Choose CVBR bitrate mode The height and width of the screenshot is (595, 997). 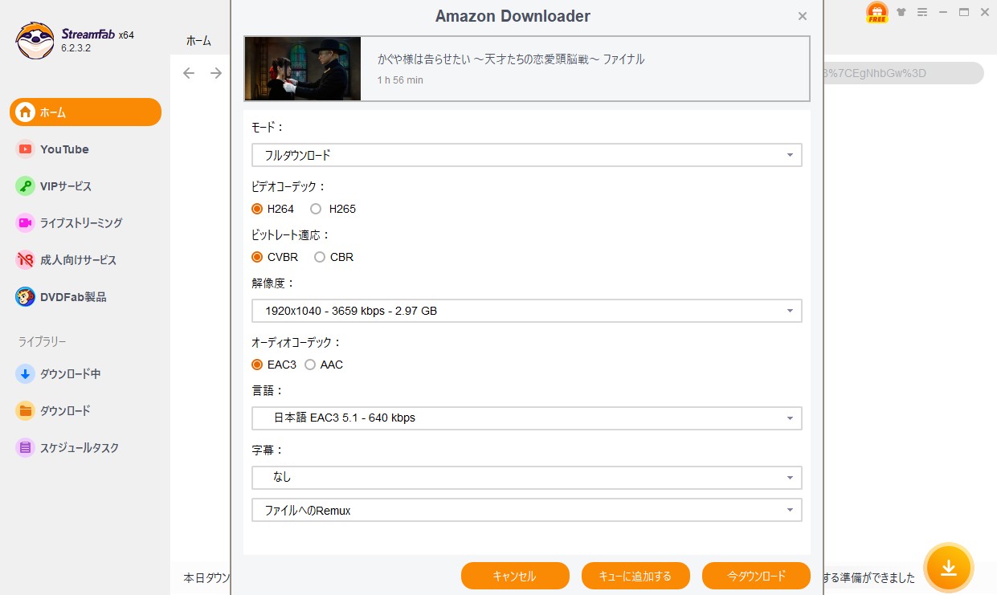pyautogui.click(x=275, y=257)
